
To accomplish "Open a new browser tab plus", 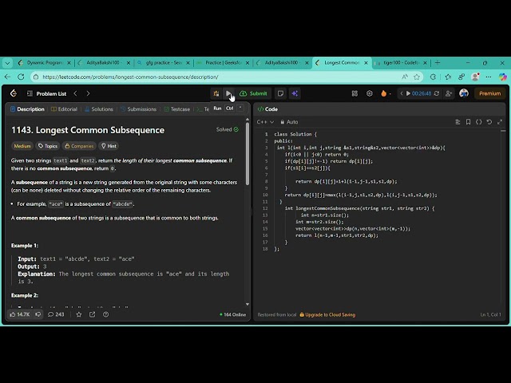I will (438, 62).
